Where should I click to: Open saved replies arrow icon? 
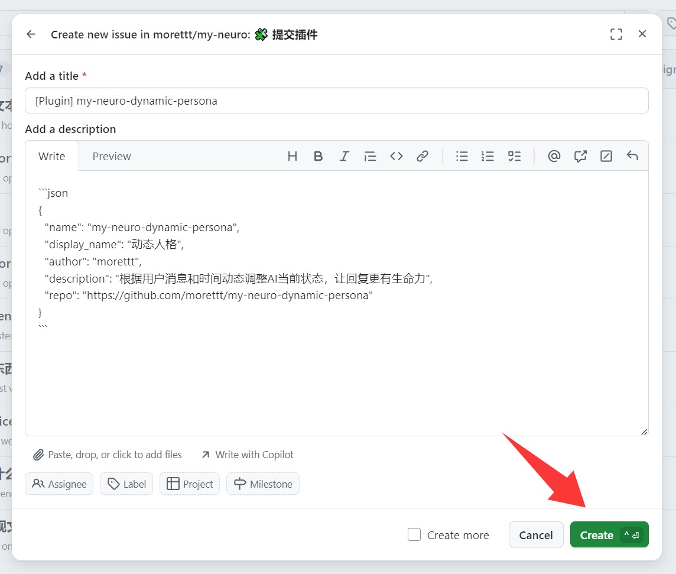pyautogui.click(x=632, y=156)
